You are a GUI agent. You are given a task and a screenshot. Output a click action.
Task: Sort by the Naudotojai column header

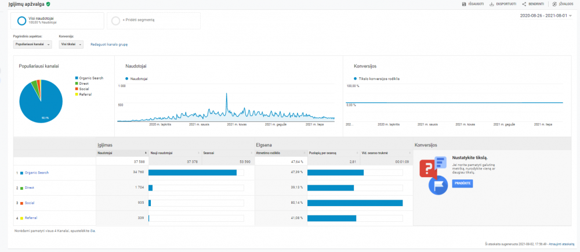[x=122, y=153]
